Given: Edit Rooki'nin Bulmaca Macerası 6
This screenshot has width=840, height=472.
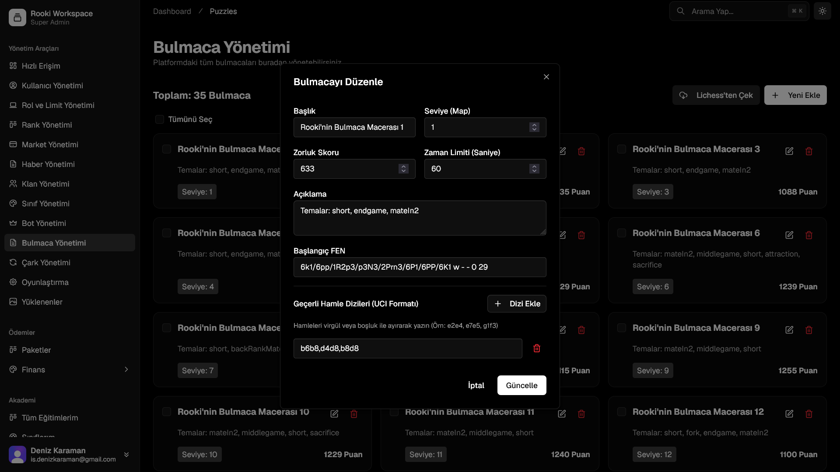Looking at the screenshot, I should 789,235.
